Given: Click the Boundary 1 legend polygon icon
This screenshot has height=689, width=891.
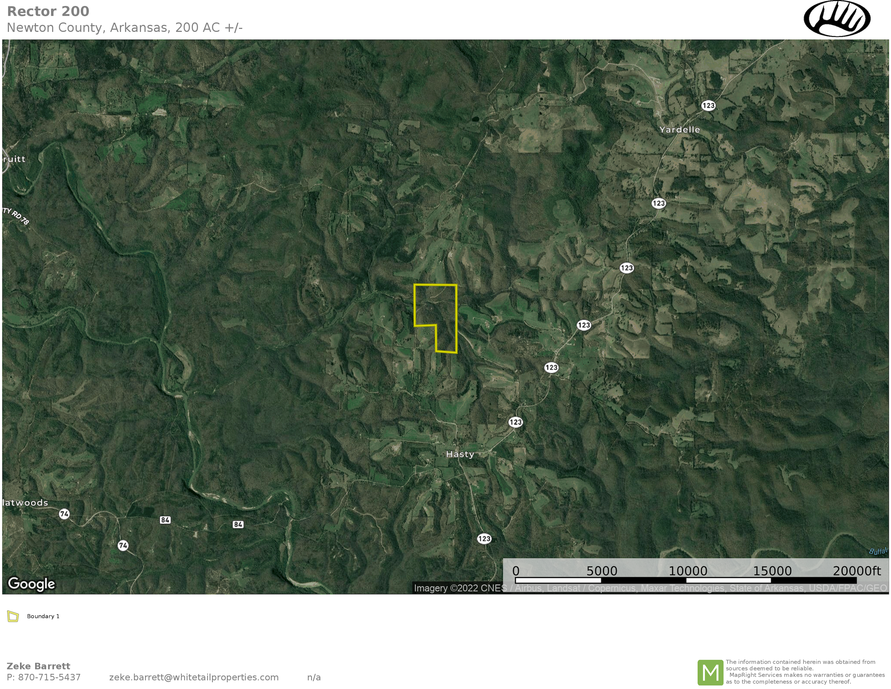Looking at the screenshot, I should 13,616.
